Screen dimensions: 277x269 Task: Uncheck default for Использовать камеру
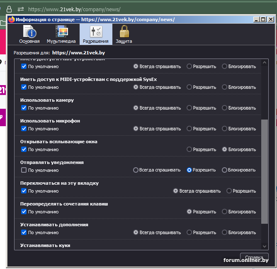click(24, 108)
